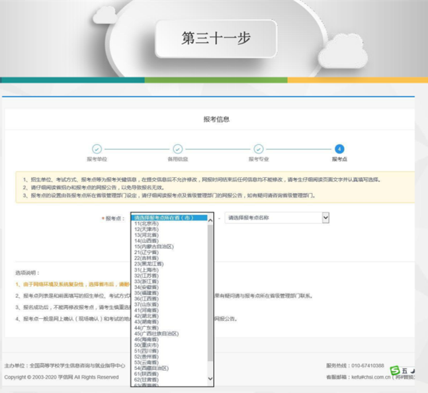Click the 报考专业 step checkmark icon
This screenshot has width=428, height=393.
pos(259,149)
